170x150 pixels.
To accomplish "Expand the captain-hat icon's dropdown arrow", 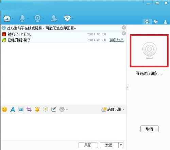I will (73, 18).
